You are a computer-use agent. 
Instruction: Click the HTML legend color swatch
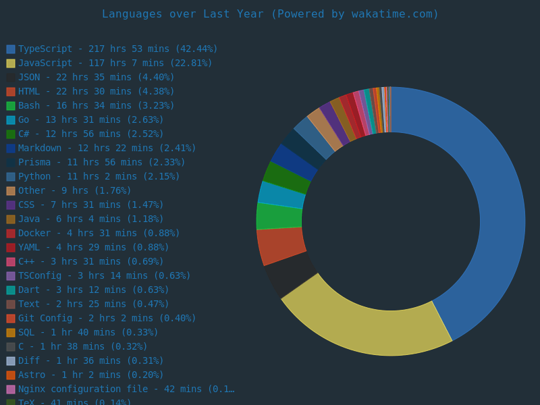tap(11, 92)
